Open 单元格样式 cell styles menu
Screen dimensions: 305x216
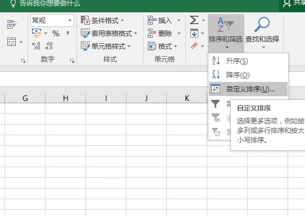point(106,46)
